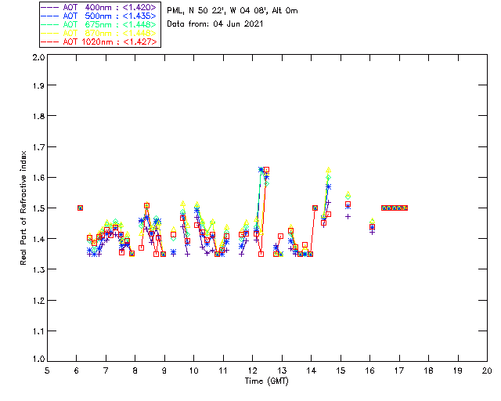The height and width of the screenshot is (401, 501).
Task: Click the 1.0 tick label on the y-axis
Action: pos(38,359)
